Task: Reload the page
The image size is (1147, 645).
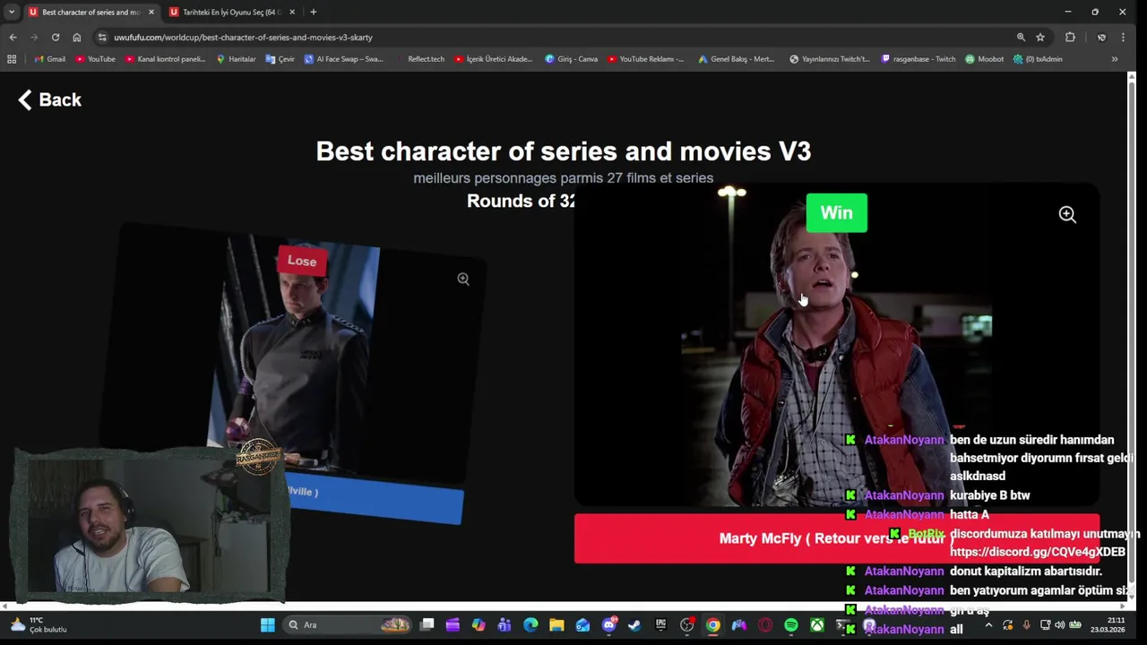Action: pyautogui.click(x=56, y=37)
